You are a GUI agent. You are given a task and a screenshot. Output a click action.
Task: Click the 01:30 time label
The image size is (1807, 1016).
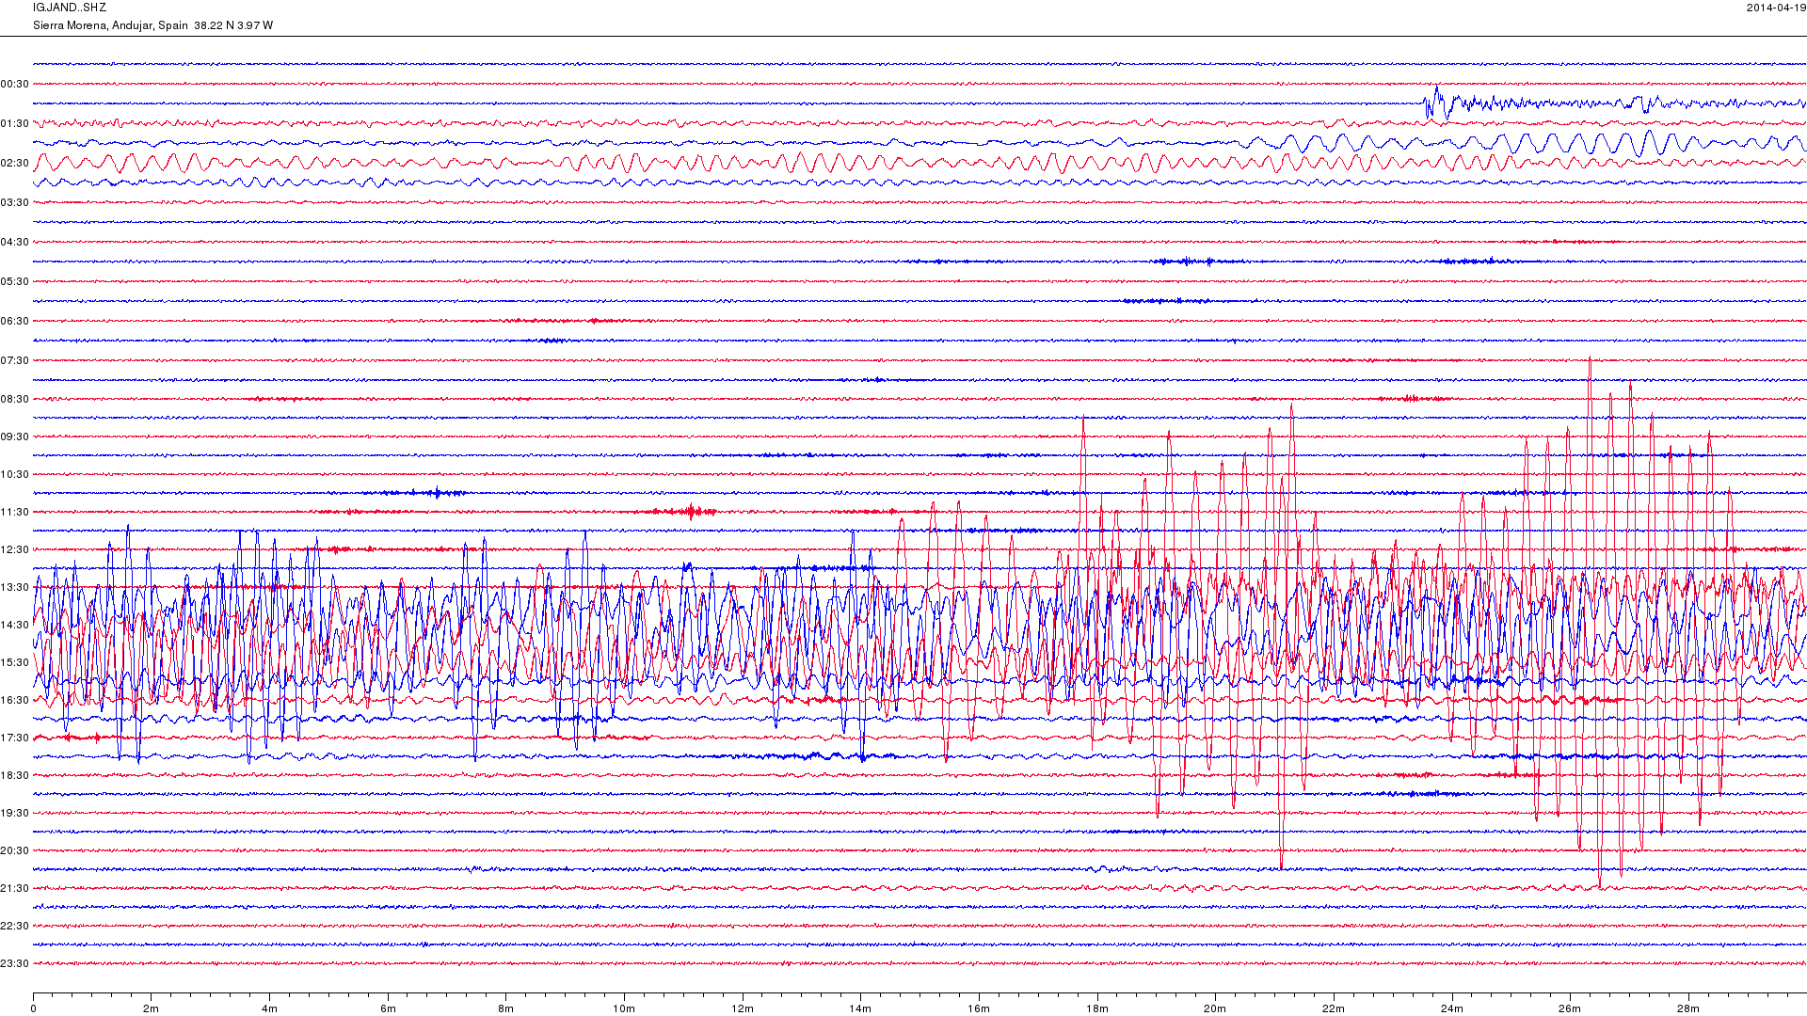point(15,124)
